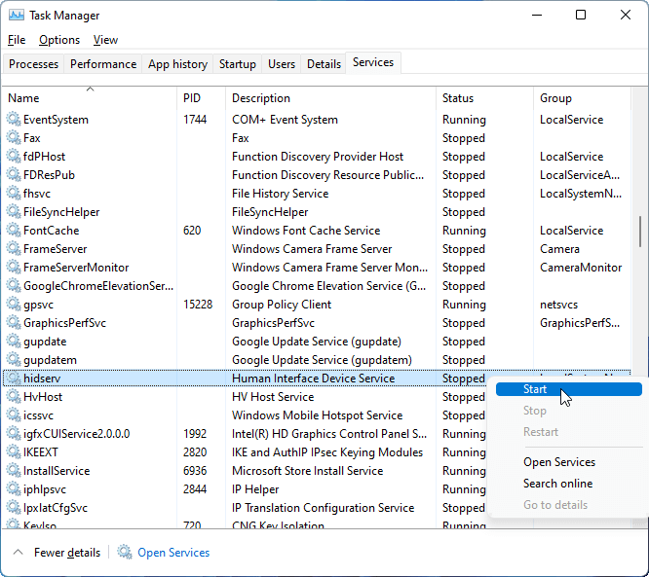Click the gear icon beside HvHost service
Screen dimensions: 649x577
pyautogui.click(x=14, y=396)
